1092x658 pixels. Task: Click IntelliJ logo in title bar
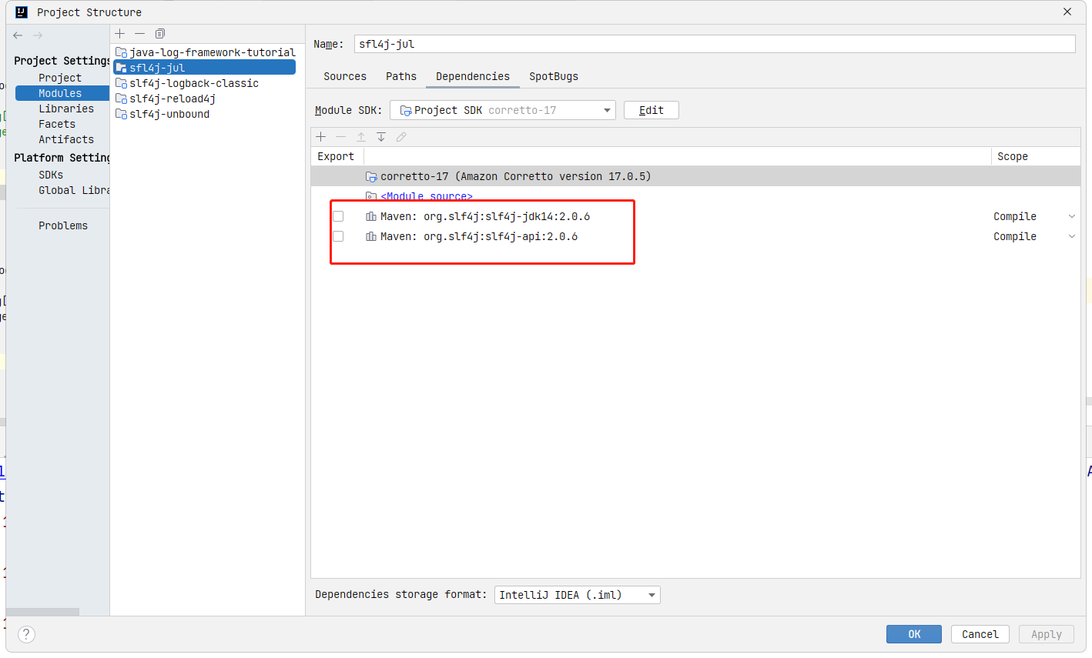click(x=22, y=12)
